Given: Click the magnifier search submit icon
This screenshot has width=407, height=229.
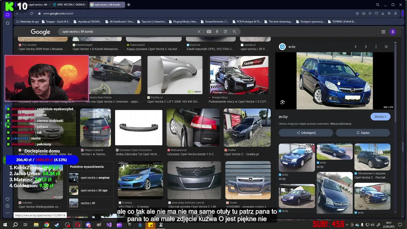Looking at the screenshot, I should [234, 31].
